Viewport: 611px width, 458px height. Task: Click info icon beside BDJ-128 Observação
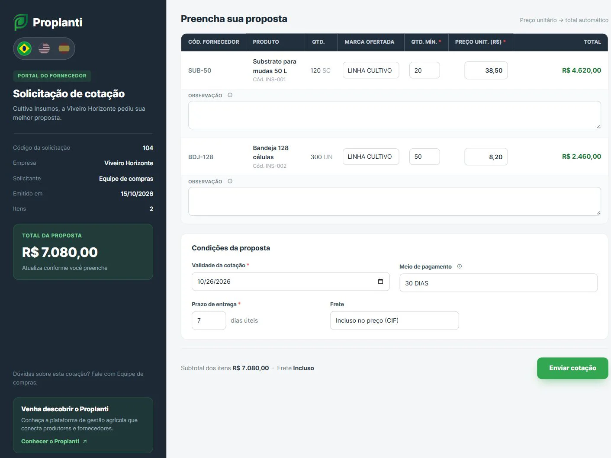point(230,181)
